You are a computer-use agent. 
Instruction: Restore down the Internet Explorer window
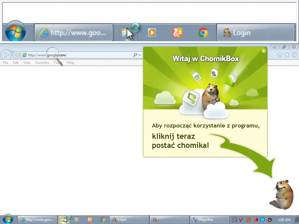[284, 47]
